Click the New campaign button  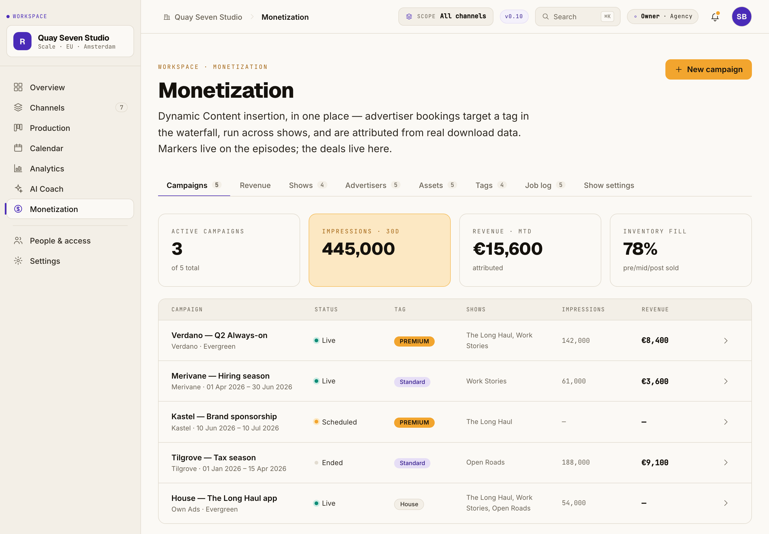click(708, 69)
